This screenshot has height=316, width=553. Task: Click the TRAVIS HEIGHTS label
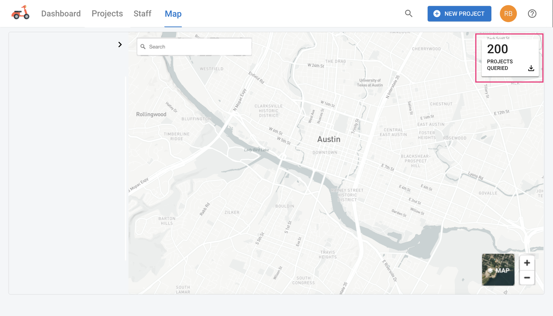coord(328,255)
